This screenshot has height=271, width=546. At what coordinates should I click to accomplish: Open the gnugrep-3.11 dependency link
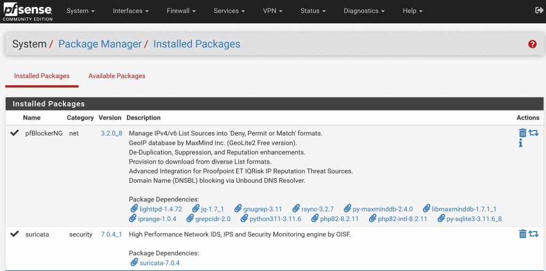pyautogui.click(x=262, y=209)
